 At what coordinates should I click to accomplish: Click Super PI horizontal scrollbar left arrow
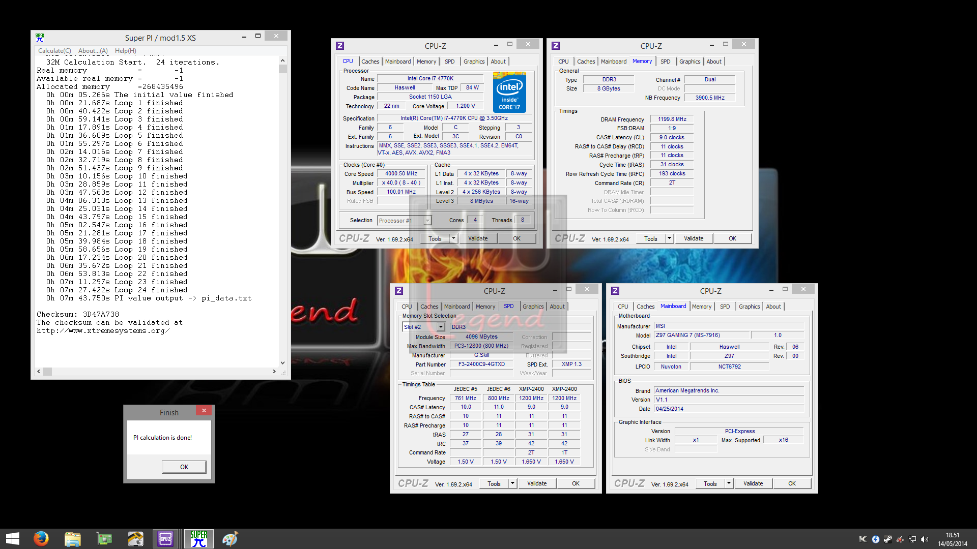[x=39, y=372]
